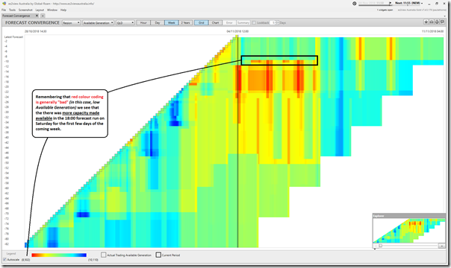
Task: Open the Screenshot menu
Action: (25, 10)
